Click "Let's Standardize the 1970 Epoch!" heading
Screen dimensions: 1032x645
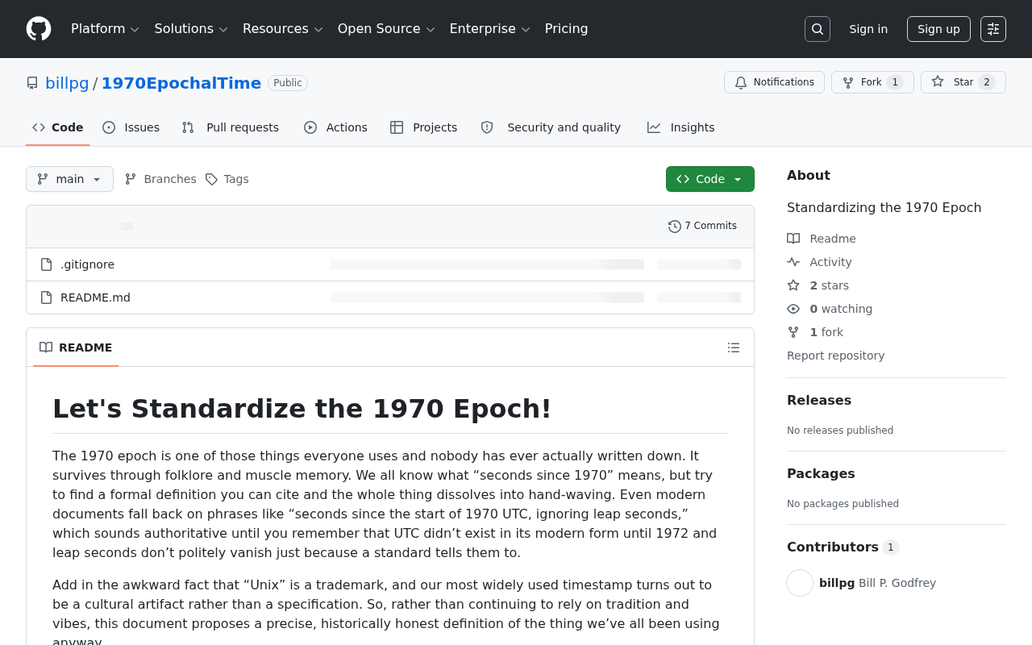tap(302, 409)
